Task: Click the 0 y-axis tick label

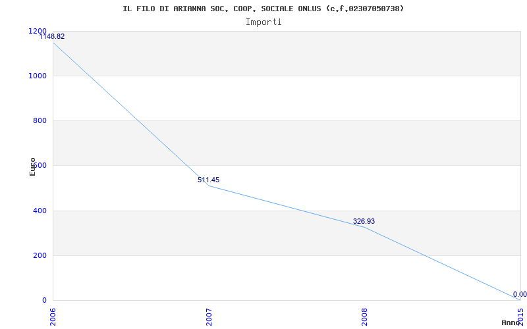Action: click(x=44, y=300)
